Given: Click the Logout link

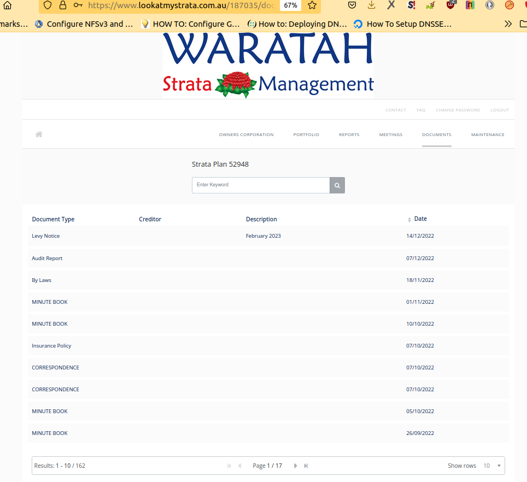Looking at the screenshot, I should [500, 110].
